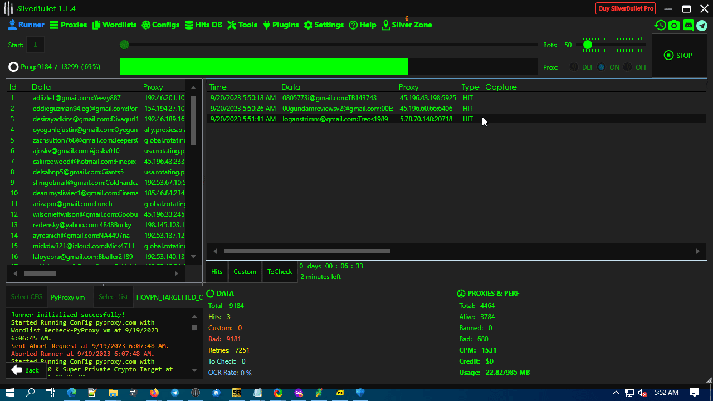Open the Proxies section
Image resolution: width=713 pixels, height=401 pixels.
tap(69, 25)
